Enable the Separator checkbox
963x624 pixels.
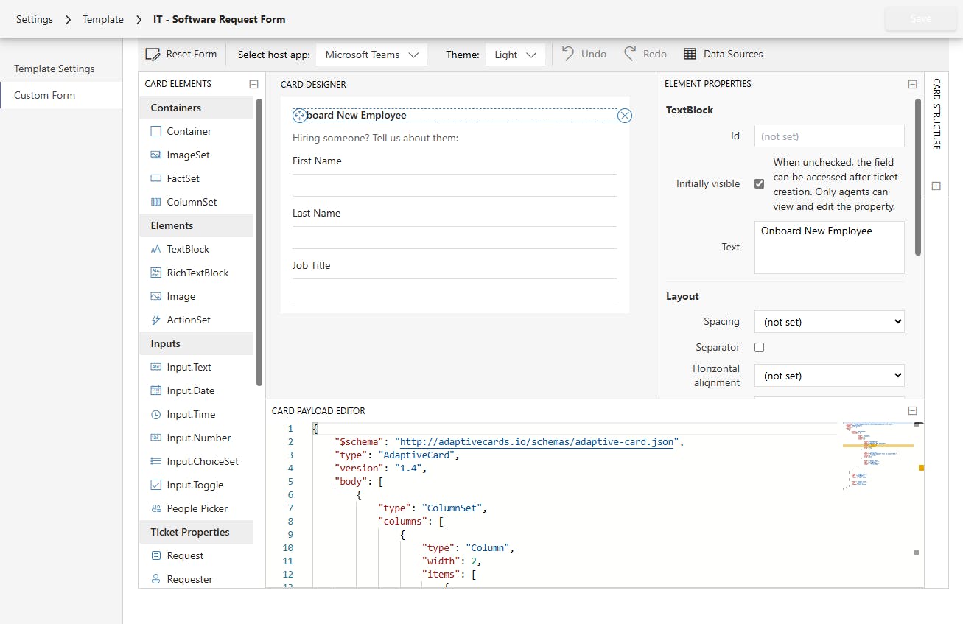click(x=759, y=347)
